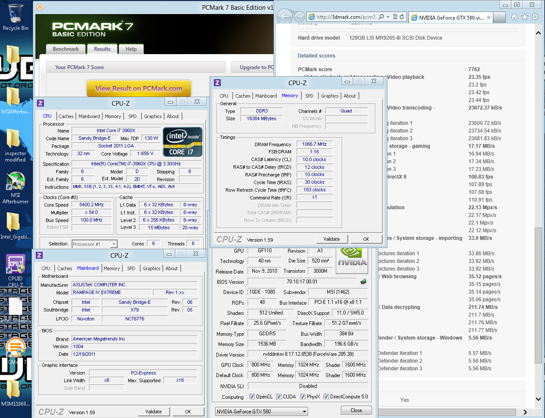Open the Recycle Bin desktop icon
This screenshot has width=545, height=418.
coord(15,17)
